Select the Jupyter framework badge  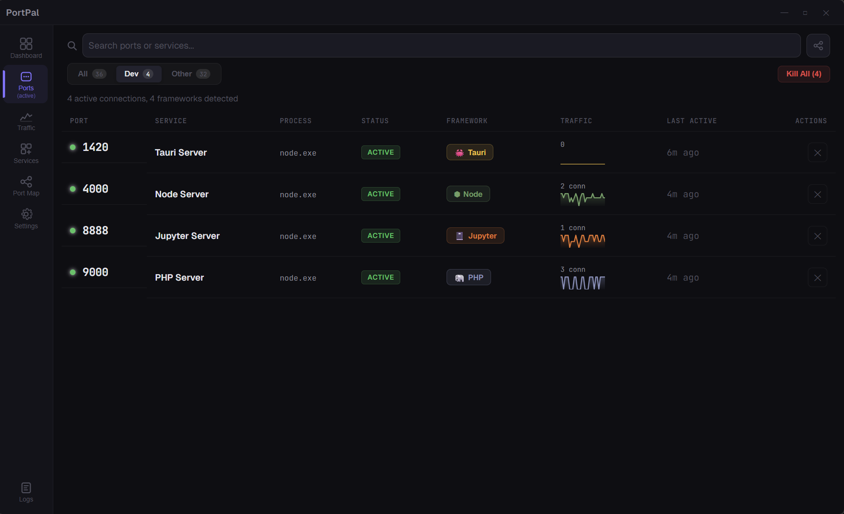tap(475, 235)
